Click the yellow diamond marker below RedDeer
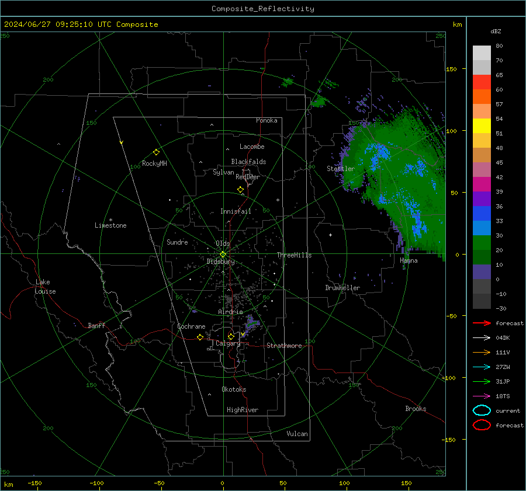This screenshot has height=491, width=526. (241, 190)
